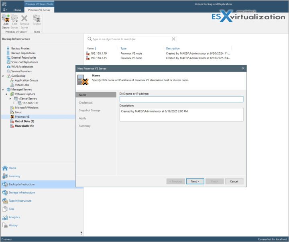Open WAN Accelerators in infrastructure tree
This screenshot has height=242, width=289.
pos(22,67)
